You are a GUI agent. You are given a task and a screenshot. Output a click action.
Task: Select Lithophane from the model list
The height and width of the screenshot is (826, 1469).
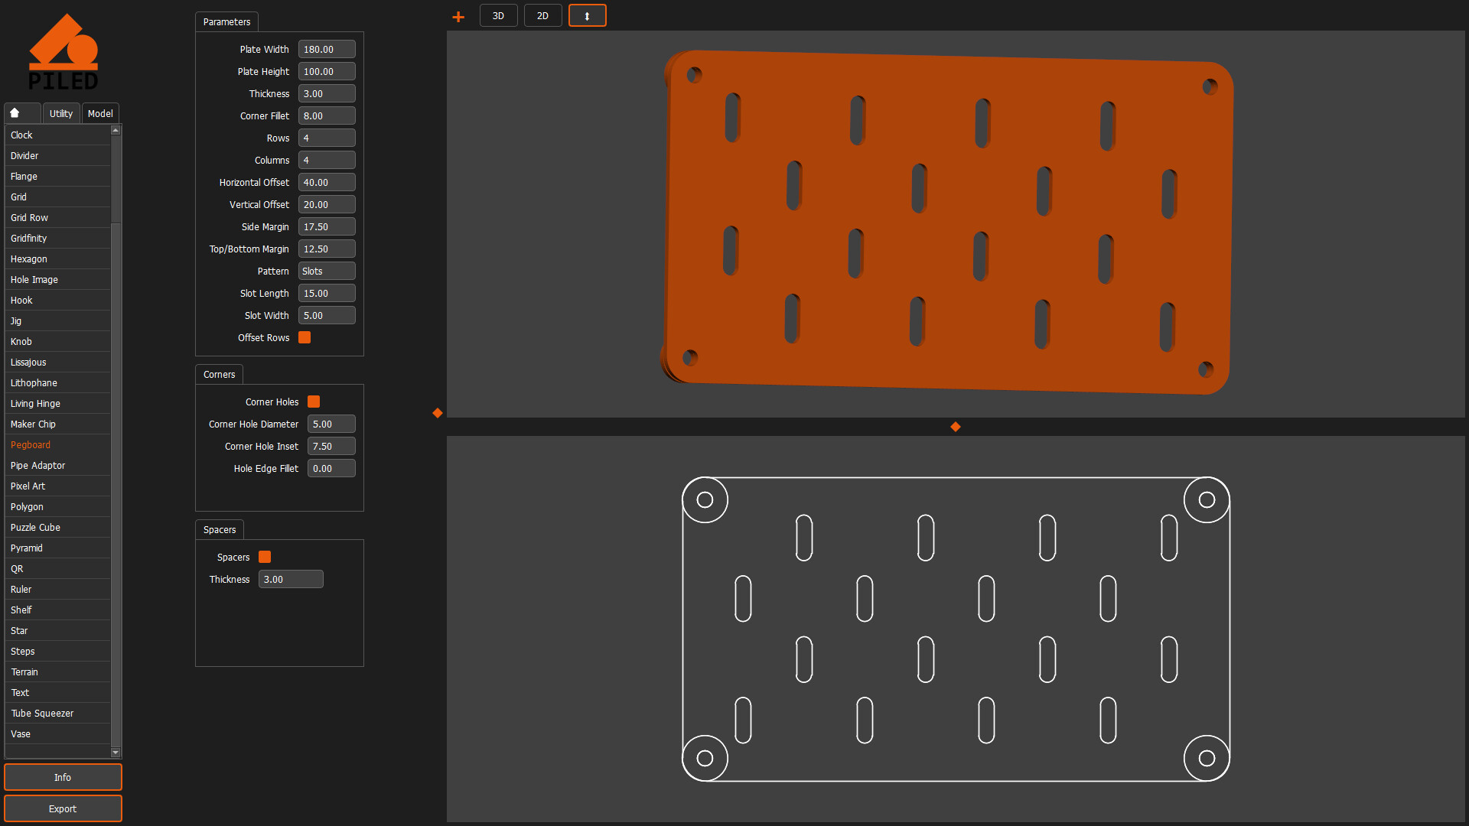[34, 382]
